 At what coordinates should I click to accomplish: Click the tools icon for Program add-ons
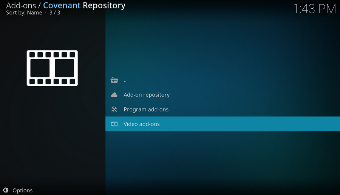pos(114,109)
